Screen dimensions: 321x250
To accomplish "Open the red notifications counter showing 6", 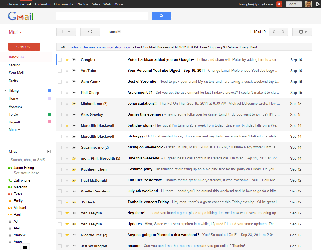I will [x=279, y=4].
